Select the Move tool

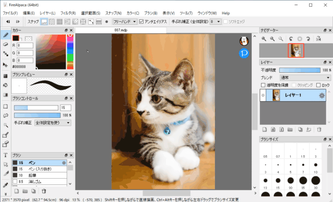tap(6, 64)
